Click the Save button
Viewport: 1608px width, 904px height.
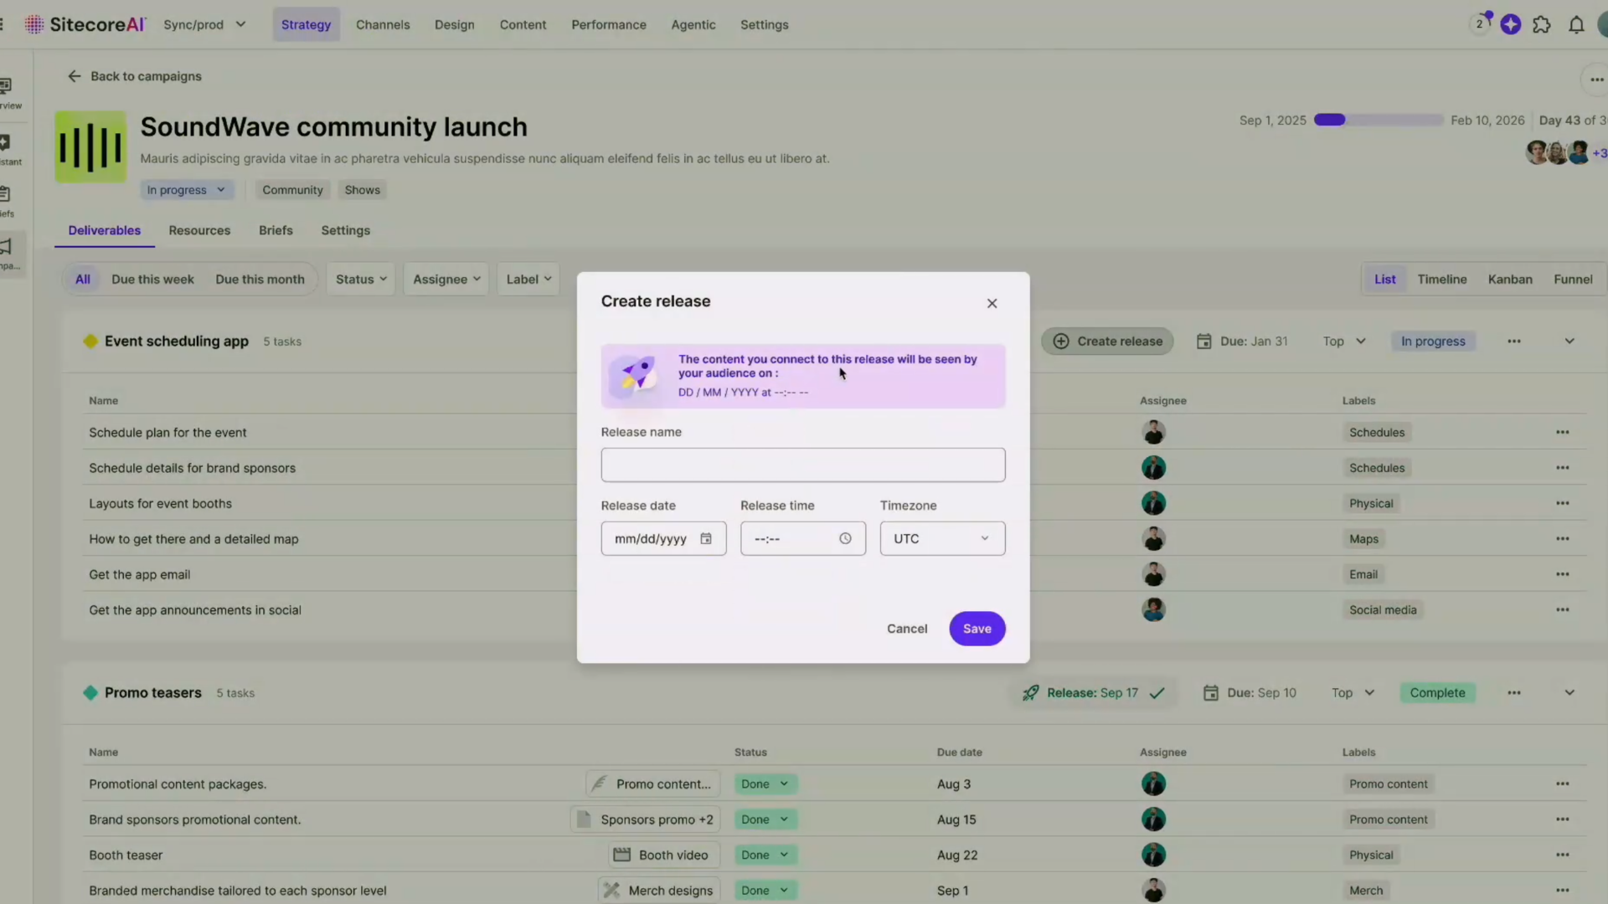(x=977, y=629)
